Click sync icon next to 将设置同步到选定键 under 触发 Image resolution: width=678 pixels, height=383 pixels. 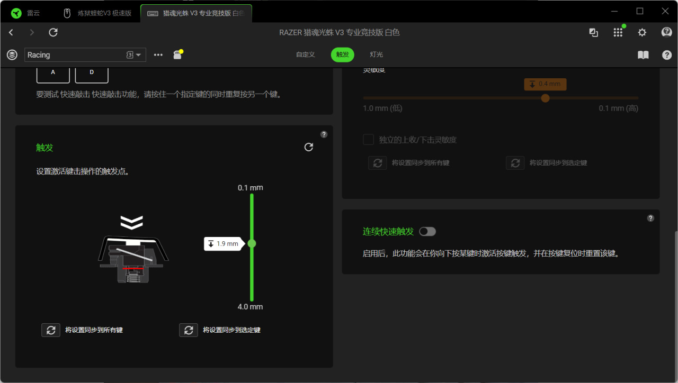point(189,330)
